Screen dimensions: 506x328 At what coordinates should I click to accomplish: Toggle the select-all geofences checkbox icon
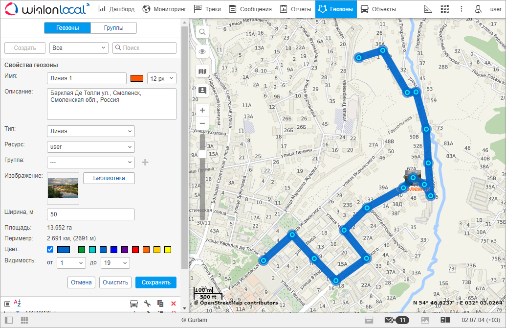(x=7, y=304)
